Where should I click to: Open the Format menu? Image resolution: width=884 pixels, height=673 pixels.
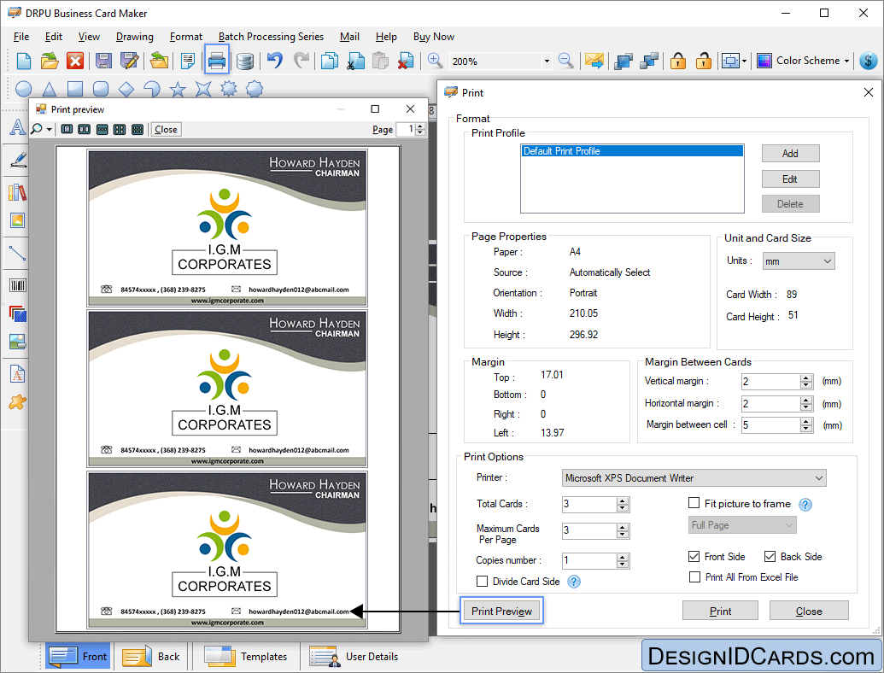186,37
